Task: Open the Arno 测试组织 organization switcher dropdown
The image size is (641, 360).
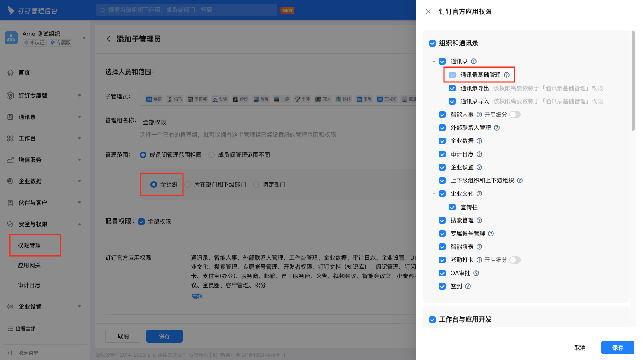Action: pyautogui.click(x=84, y=37)
